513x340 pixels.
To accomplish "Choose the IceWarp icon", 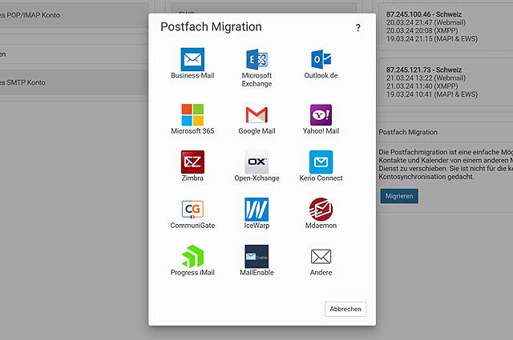I will [256, 210].
